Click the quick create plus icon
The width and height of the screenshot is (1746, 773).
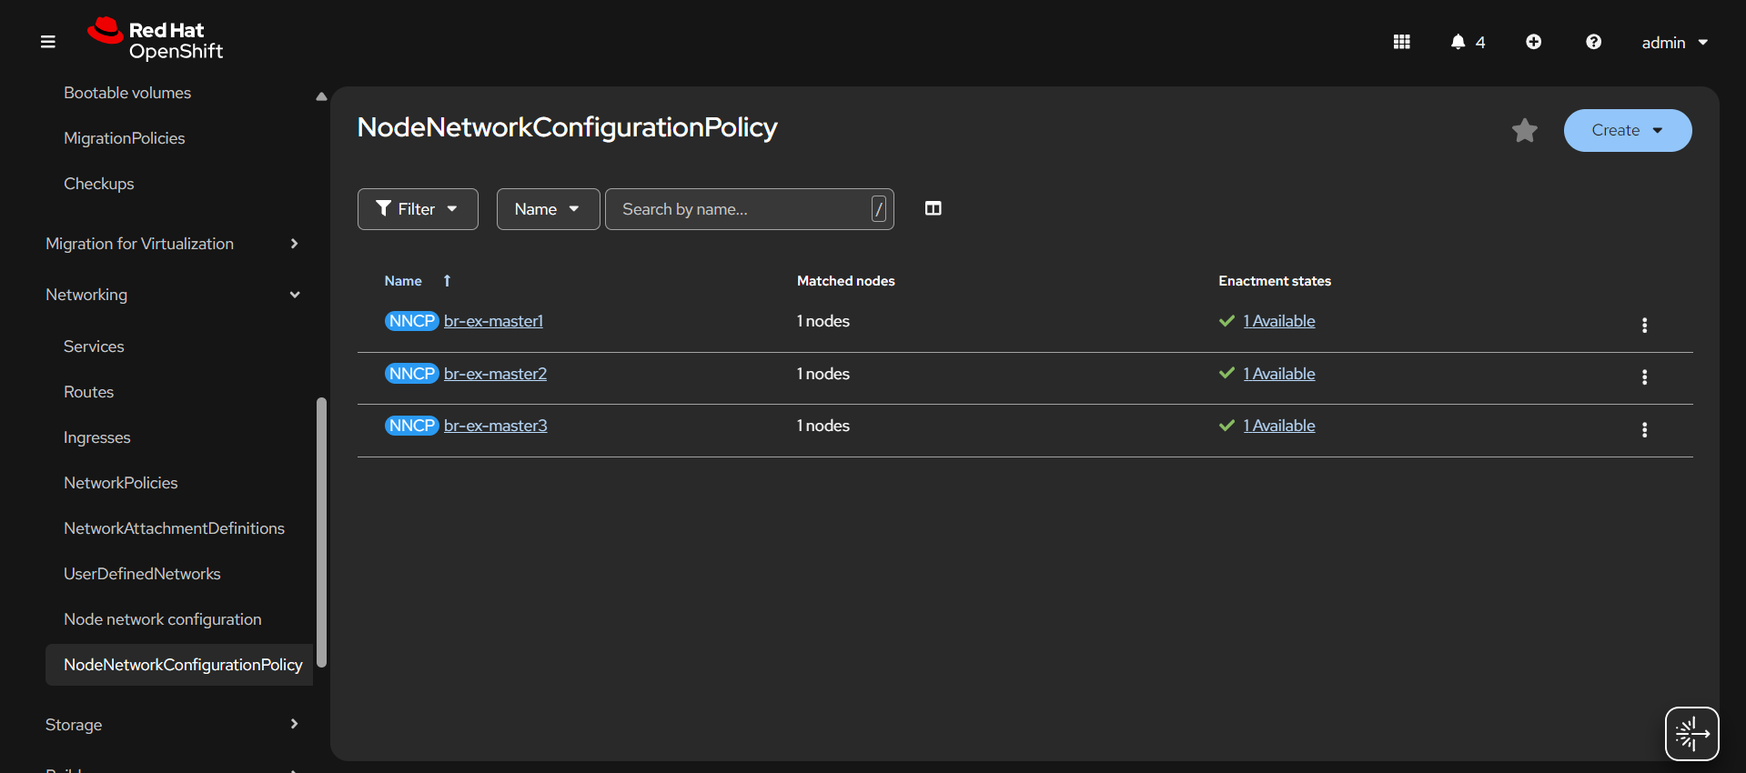point(1533,42)
